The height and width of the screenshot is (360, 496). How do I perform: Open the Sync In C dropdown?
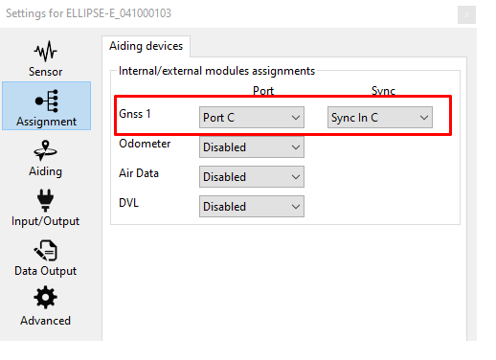click(380, 118)
